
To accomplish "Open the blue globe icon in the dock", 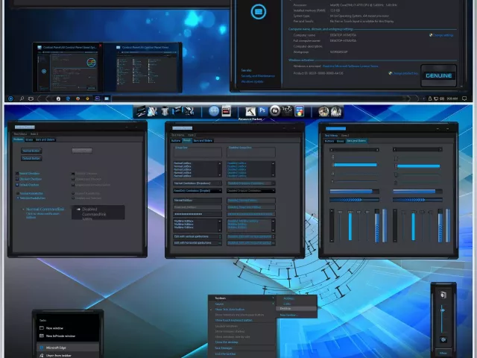I will [x=214, y=111].
